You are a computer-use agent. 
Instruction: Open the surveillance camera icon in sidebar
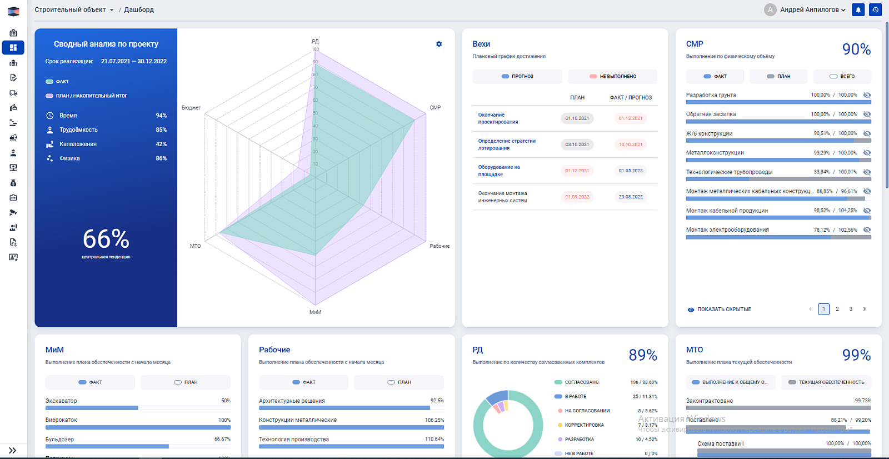(x=13, y=212)
